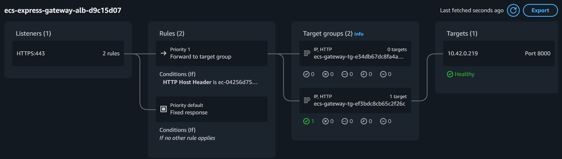Screen dimensions: 562x159
Task: Click the forward arrow icon on Priority 1
Action: pos(163,53)
